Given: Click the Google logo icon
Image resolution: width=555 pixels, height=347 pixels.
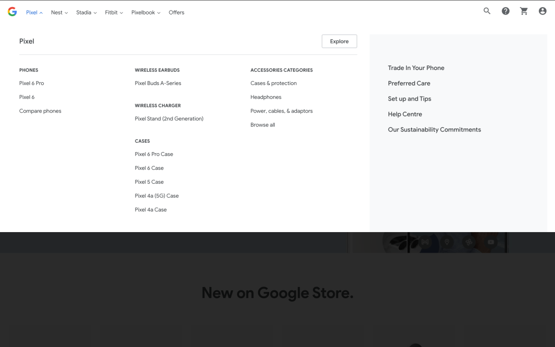Looking at the screenshot, I should (x=12, y=12).
